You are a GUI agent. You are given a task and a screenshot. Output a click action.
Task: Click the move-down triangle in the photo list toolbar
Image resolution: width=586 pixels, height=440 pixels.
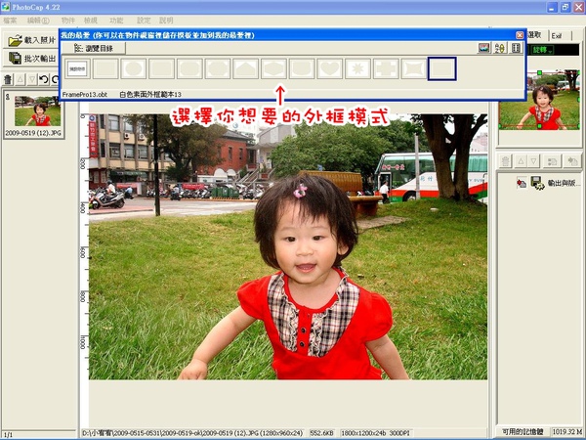pyautogui.click(x=32, y=79)
